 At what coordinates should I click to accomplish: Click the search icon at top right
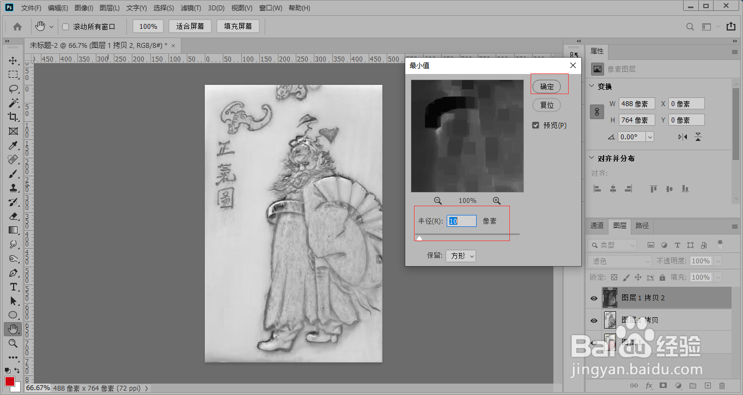(690, 27)
